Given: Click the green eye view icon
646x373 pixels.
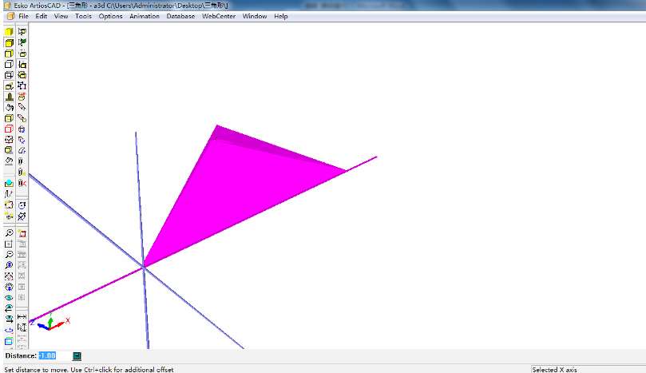Looking at the screenshot, I should click(9, 297).
